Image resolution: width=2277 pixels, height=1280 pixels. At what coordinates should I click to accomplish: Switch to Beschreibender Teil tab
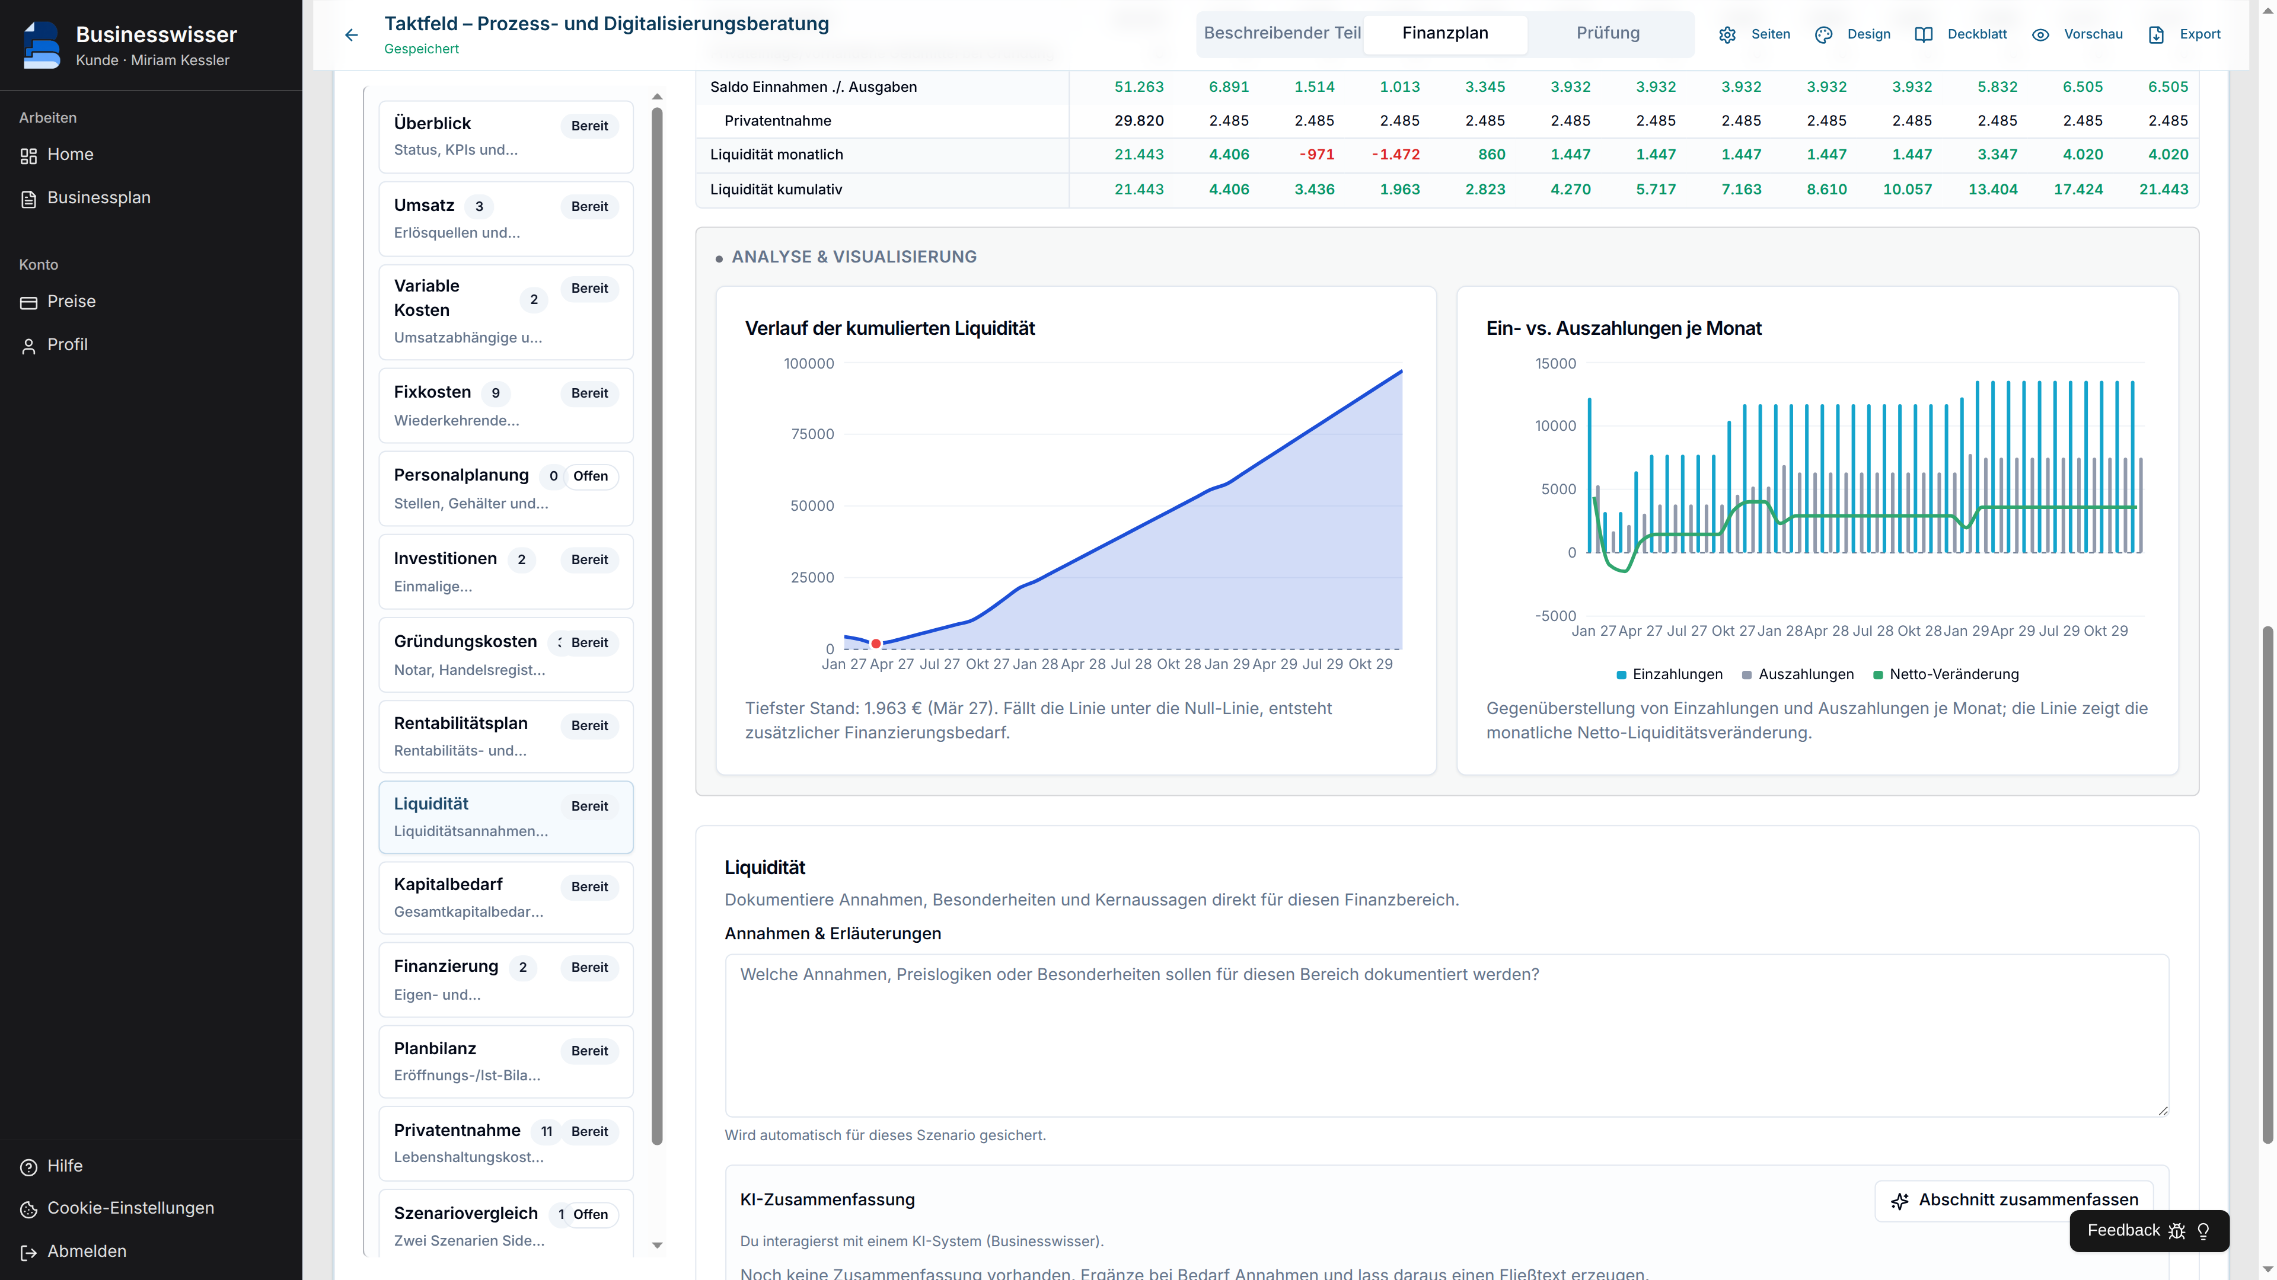1281,34
